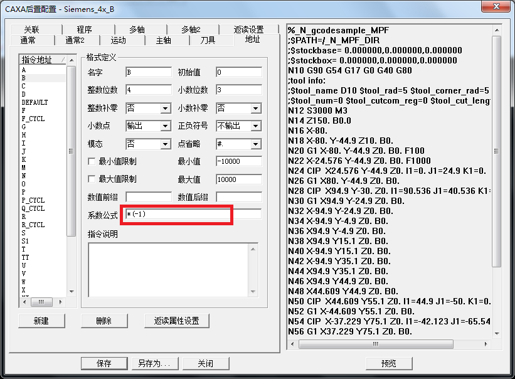Viewport: 515px width, 379px height.
Task: Click the 整数位数 input field
Action: 149,90
